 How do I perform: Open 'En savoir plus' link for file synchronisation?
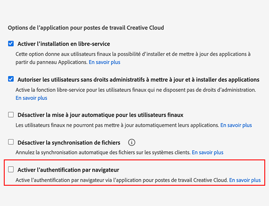(x=207, y=152)
